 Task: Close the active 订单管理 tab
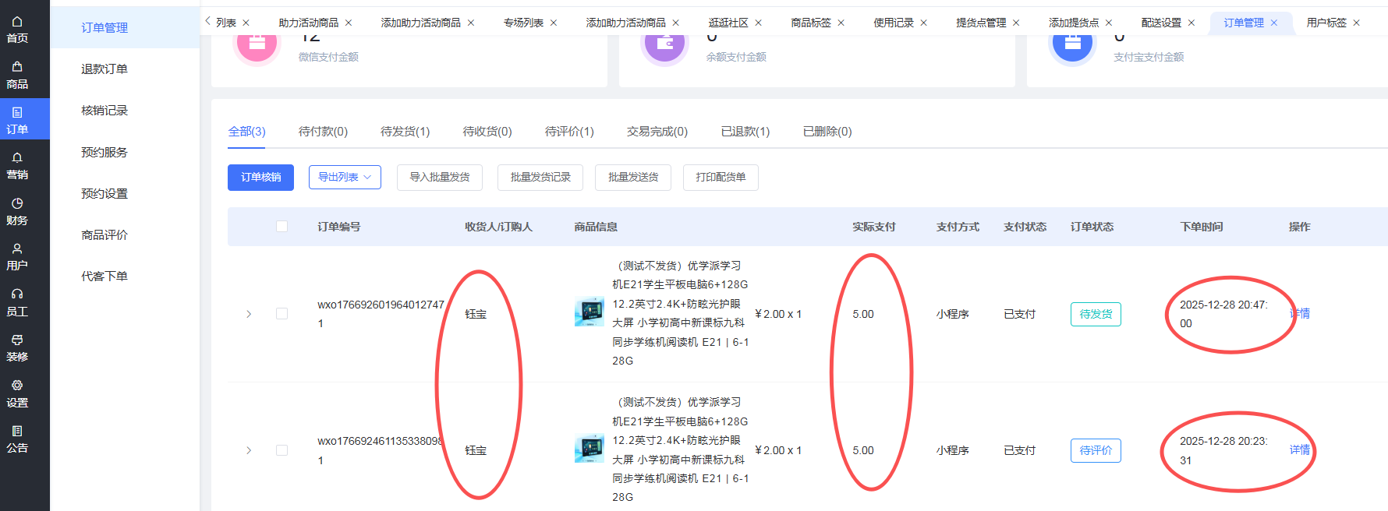tap(1274, 23)
